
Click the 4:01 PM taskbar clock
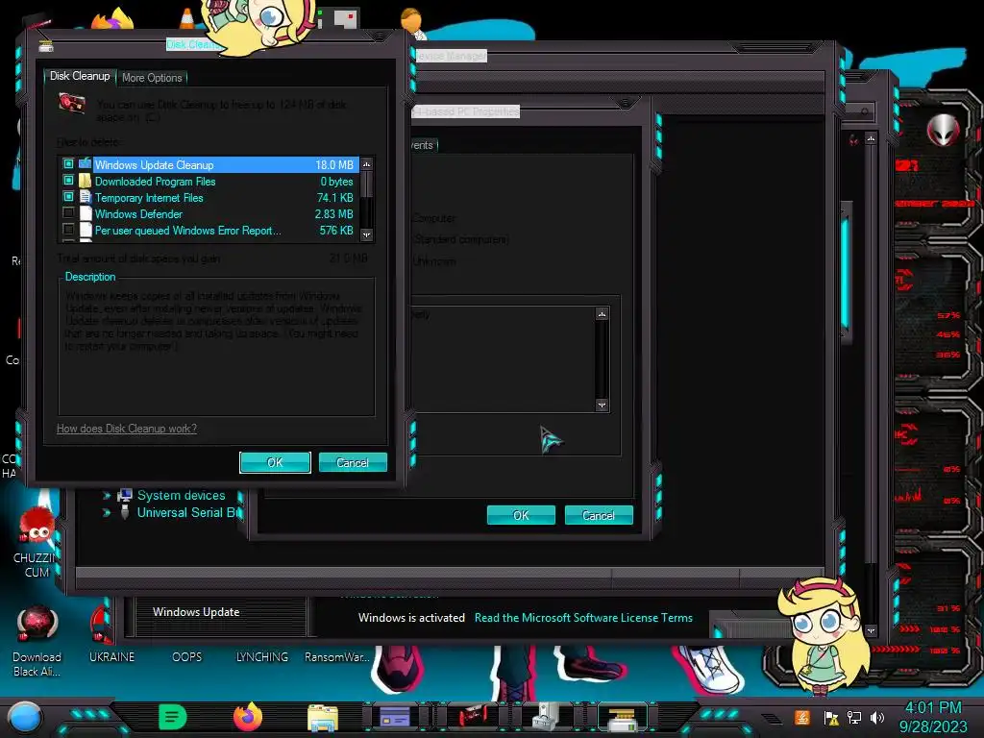932,708
